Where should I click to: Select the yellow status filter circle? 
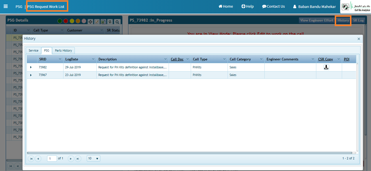[72, 21]
